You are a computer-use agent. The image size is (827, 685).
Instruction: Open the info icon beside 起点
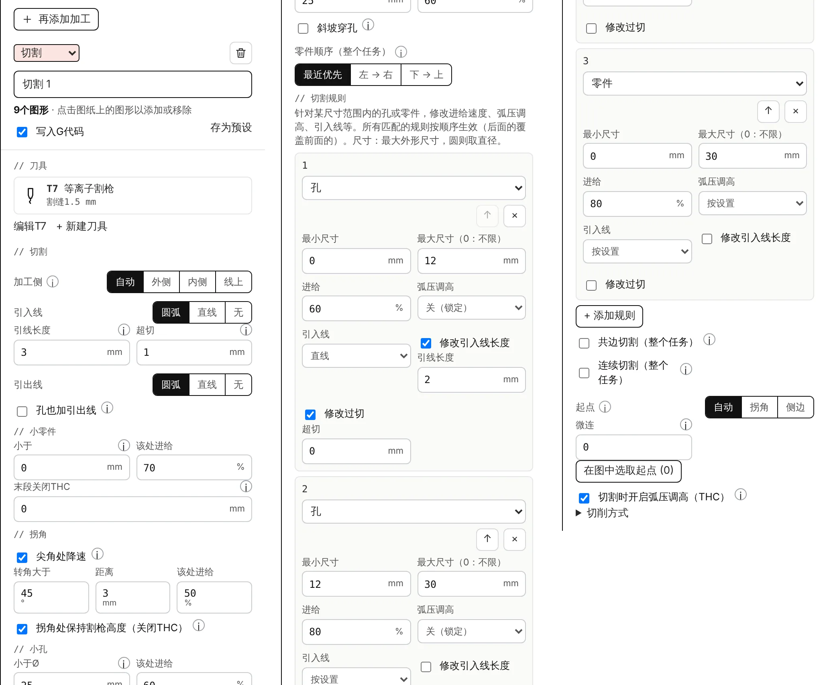tap(605, 407)
